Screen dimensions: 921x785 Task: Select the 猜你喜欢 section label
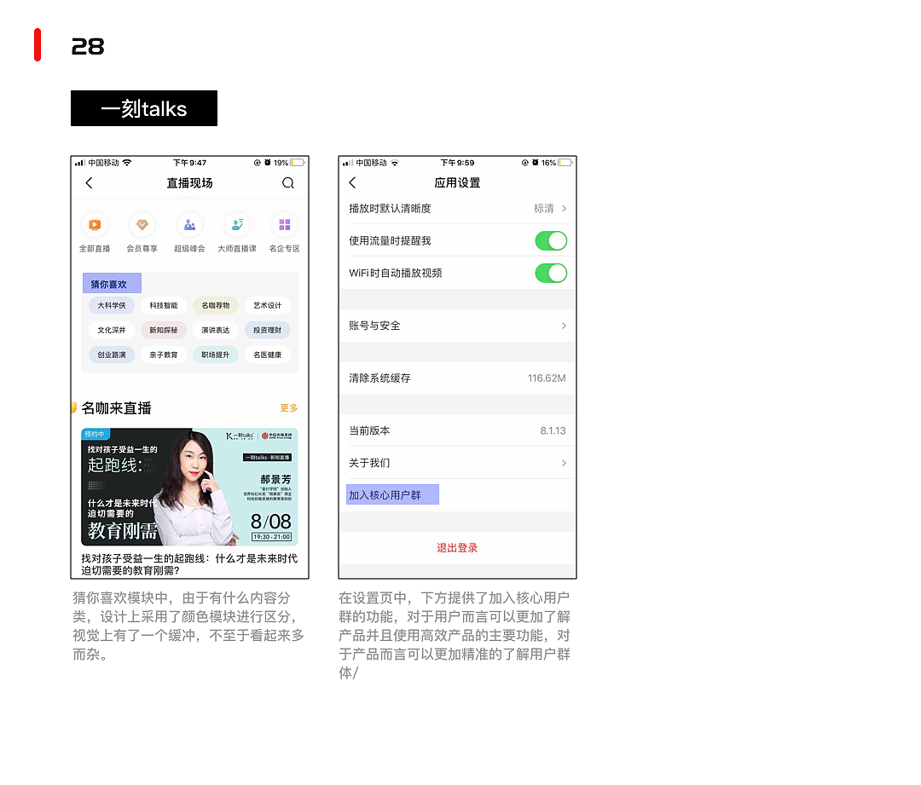coord(112,282)
